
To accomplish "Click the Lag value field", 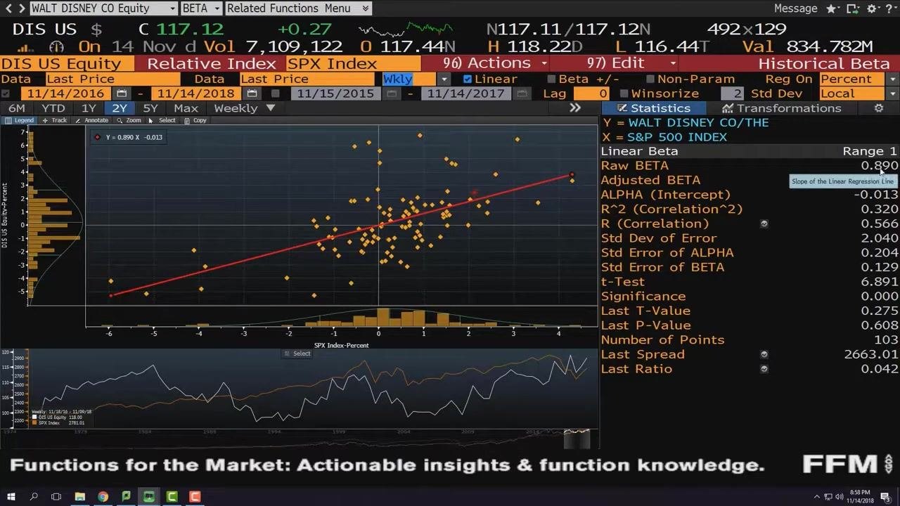I will click(x=591, y=93).
